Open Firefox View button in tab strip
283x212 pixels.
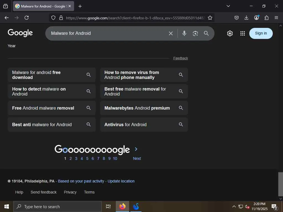[6, 6]
